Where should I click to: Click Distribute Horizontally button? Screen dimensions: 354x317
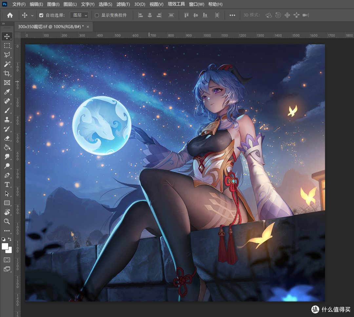pyautogui.click(x=217, y=15)
